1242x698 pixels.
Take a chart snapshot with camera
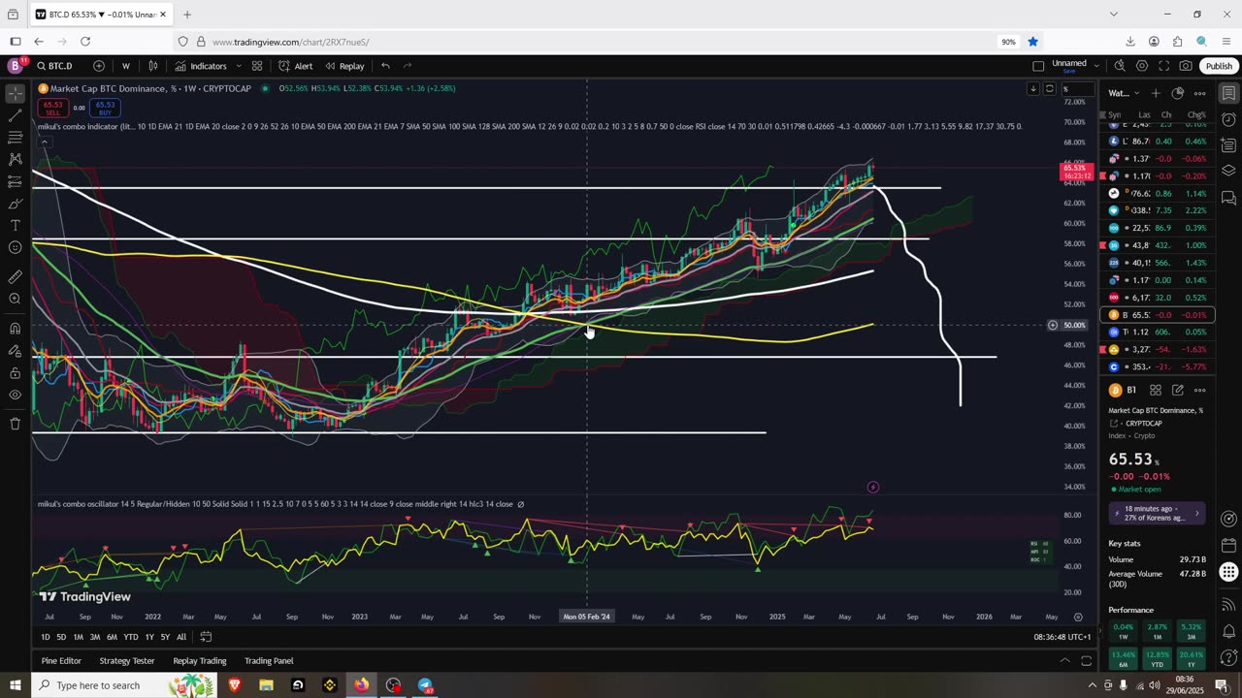click(x=1186, y=66)
